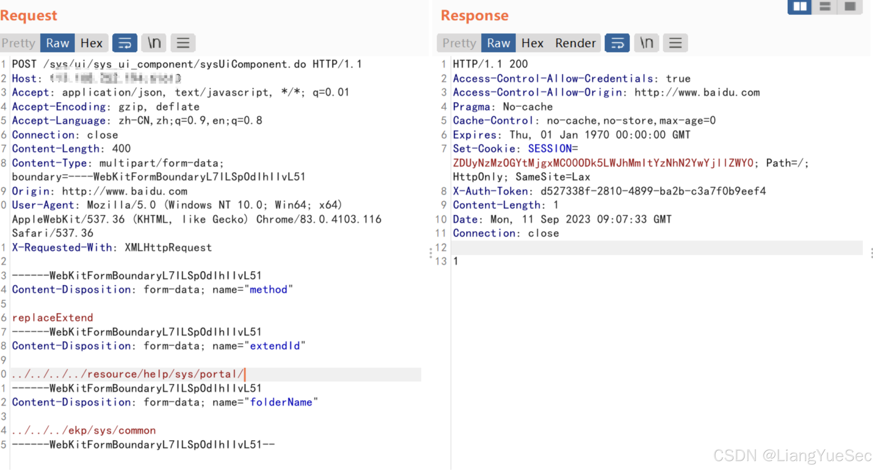
Task: Toggle word wrap icon in Request panel
Action: (x=124, y=43)
